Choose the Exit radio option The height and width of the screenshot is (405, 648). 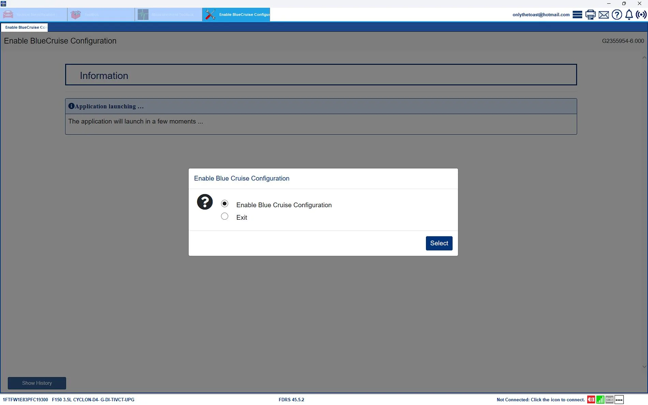click(x=224, y=216)
